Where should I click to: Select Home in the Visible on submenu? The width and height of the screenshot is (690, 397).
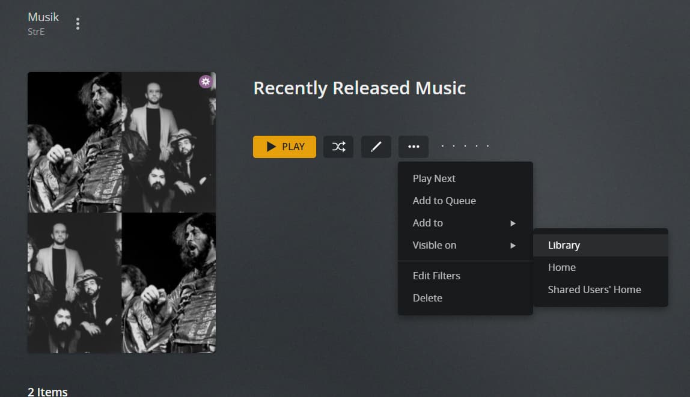click(x=600, y=267)
